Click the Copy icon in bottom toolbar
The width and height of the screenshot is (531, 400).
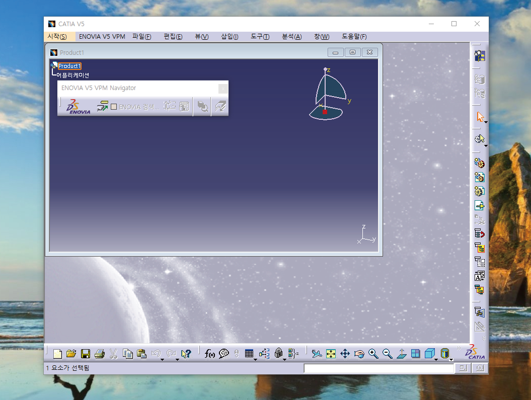pyautogui.click(x=128, y=354)
